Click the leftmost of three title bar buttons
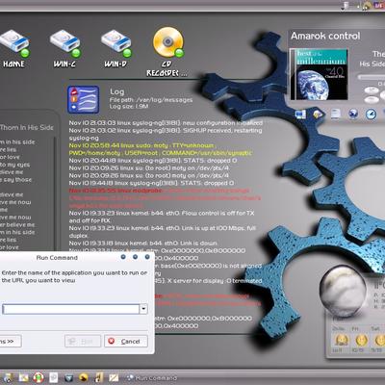385x385 pixels. click(123, 257)
